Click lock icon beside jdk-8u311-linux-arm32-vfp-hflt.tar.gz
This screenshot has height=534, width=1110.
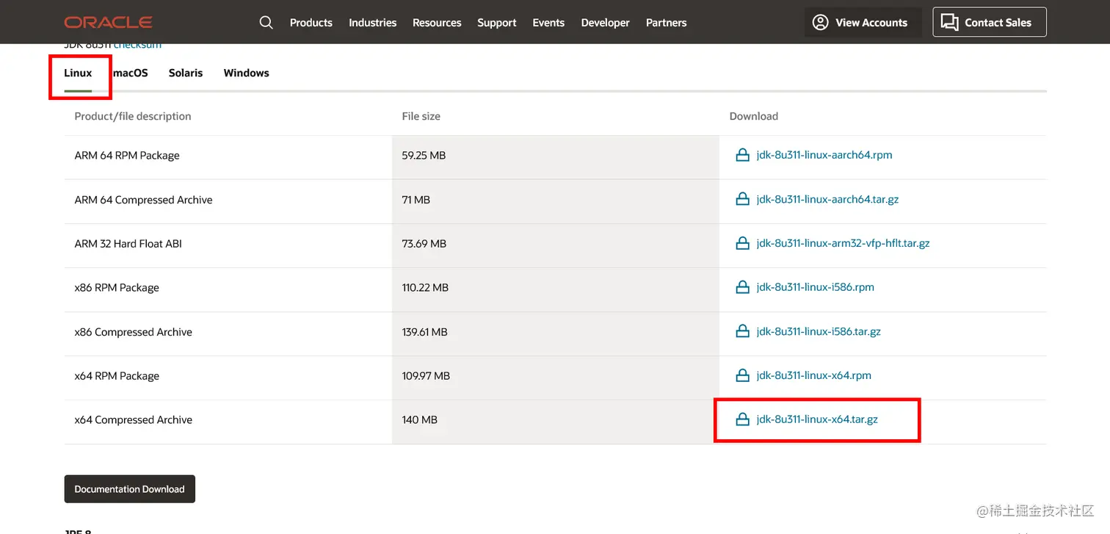coord(742,243)
